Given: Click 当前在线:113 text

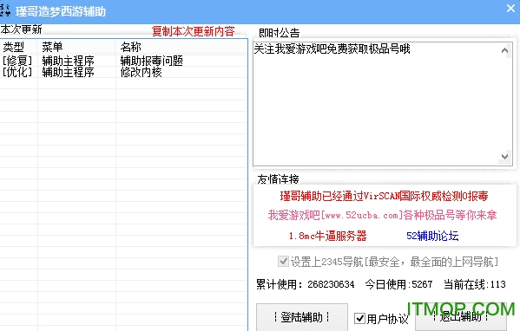Looking at the screenshot, I should coord(475,284).
